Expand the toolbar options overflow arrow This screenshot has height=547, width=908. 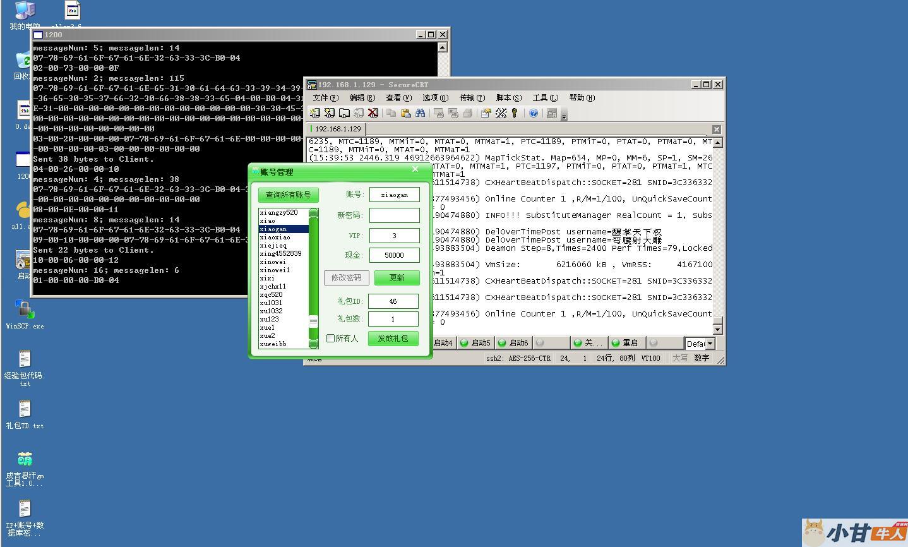(564, 116)
